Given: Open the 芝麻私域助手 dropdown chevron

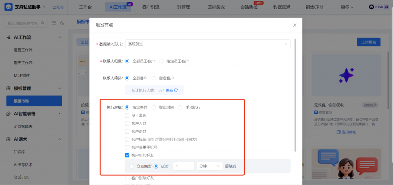Looking at the screenshot, I should pyautogui.click(x=45, y=7).
